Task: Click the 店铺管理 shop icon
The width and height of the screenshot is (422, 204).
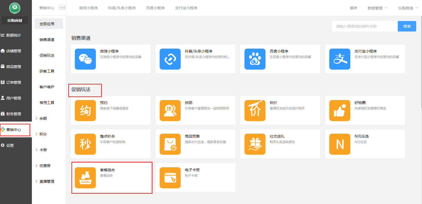Action: pos(3,51)
